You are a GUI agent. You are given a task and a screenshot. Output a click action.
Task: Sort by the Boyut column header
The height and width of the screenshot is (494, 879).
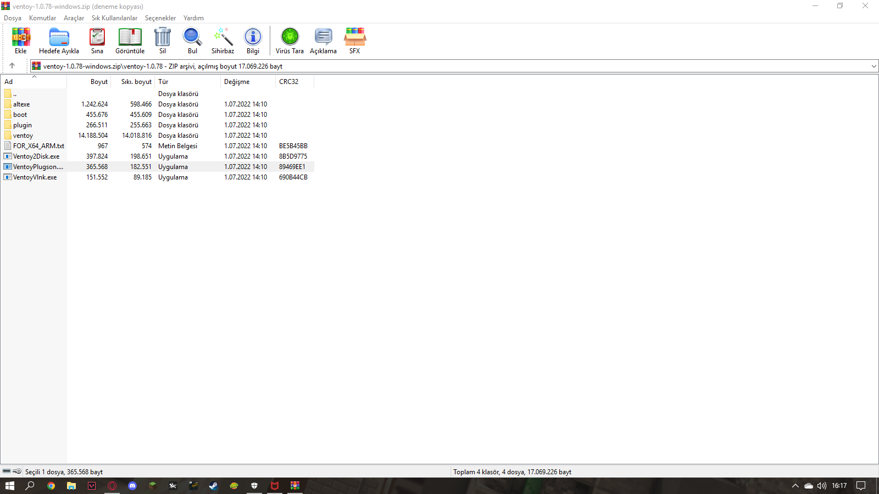[89, 82]
